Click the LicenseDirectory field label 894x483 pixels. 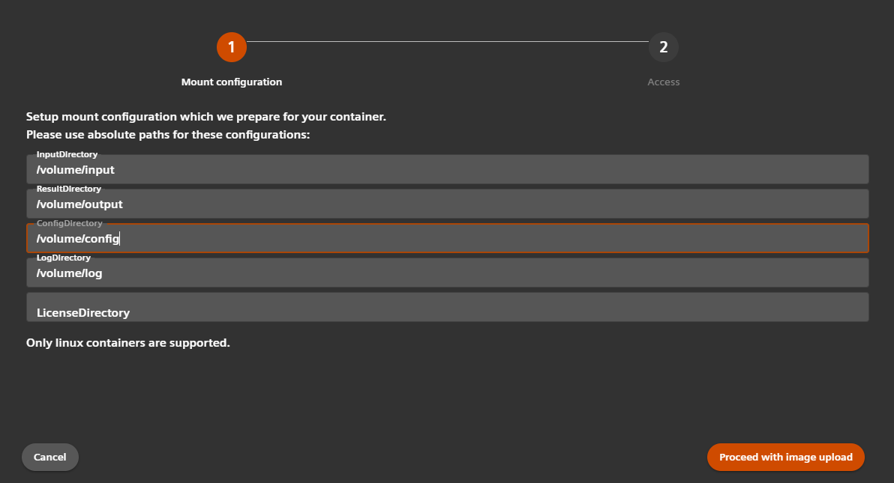[x=84, y=312]
